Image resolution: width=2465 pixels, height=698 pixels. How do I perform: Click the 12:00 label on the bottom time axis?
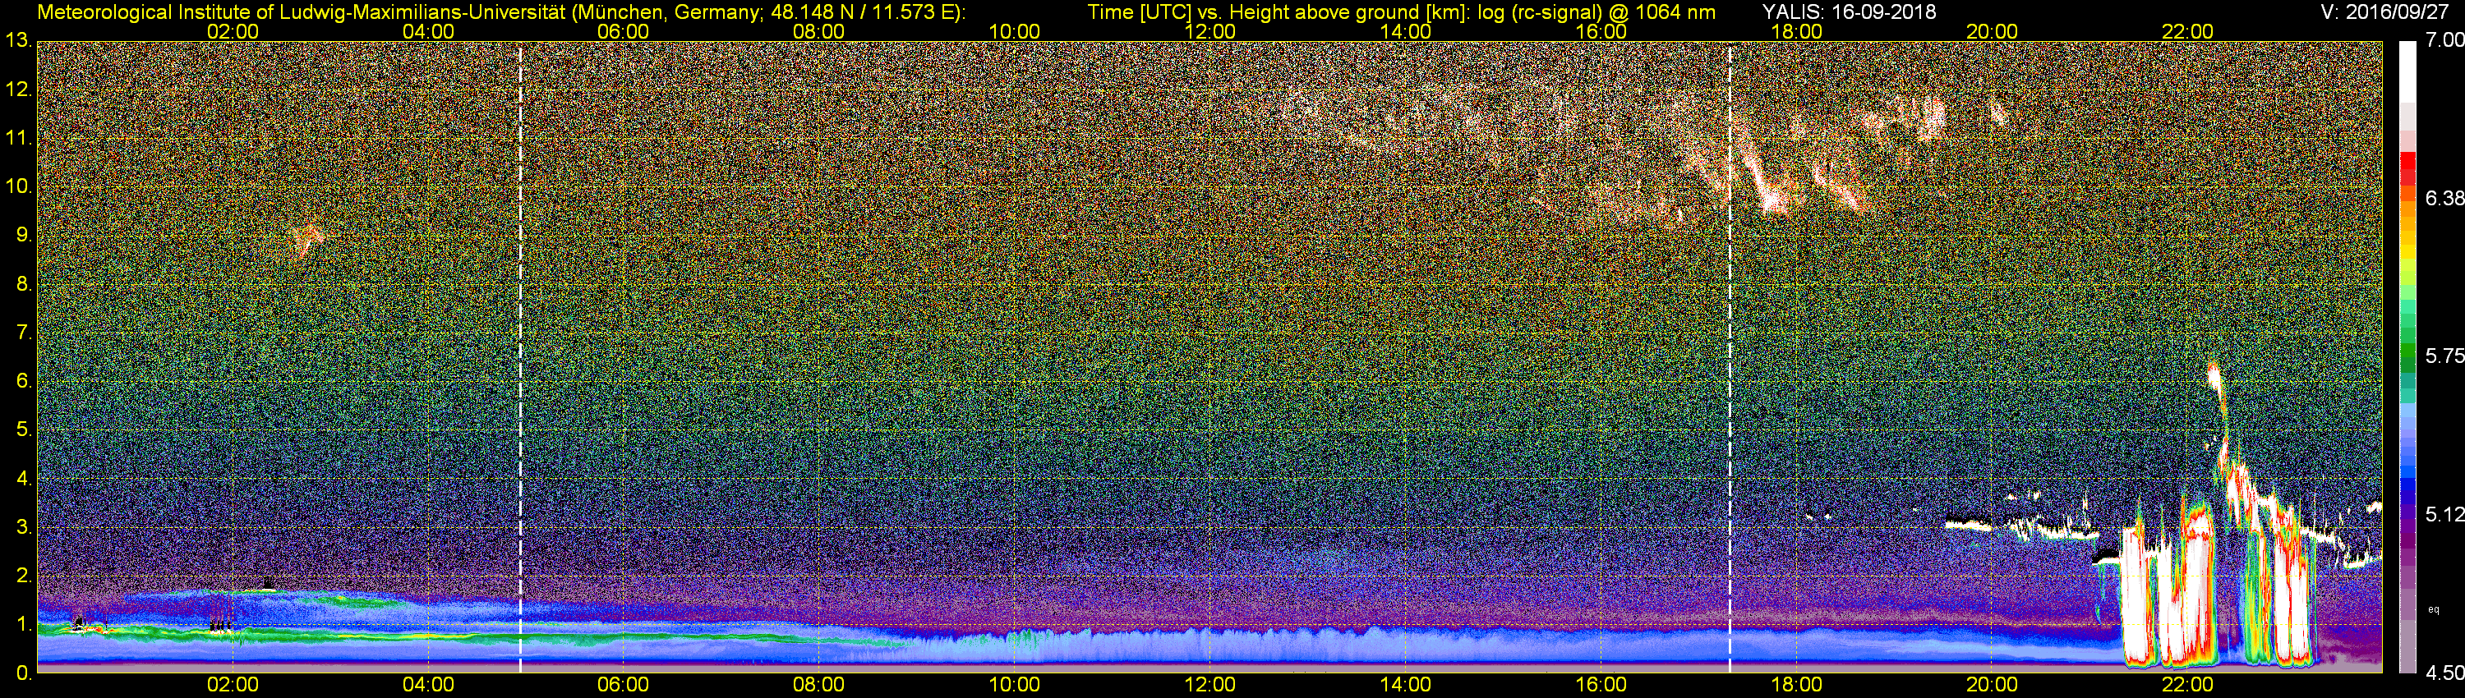coord(1209,686)
